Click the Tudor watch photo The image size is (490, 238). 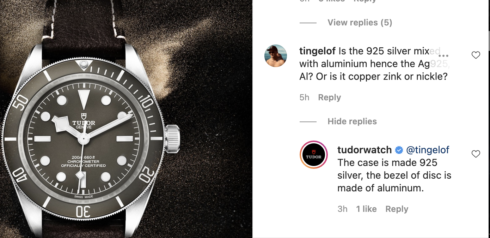pyautogui.click(x=126, y=119)
